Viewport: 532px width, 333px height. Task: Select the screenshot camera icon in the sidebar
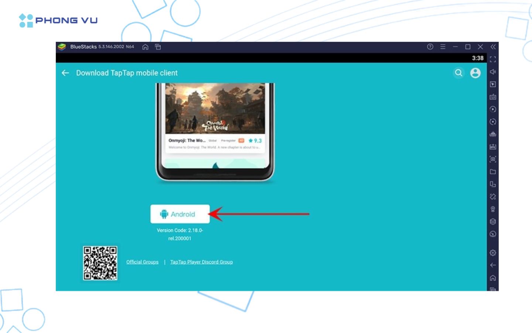point(493,159)
